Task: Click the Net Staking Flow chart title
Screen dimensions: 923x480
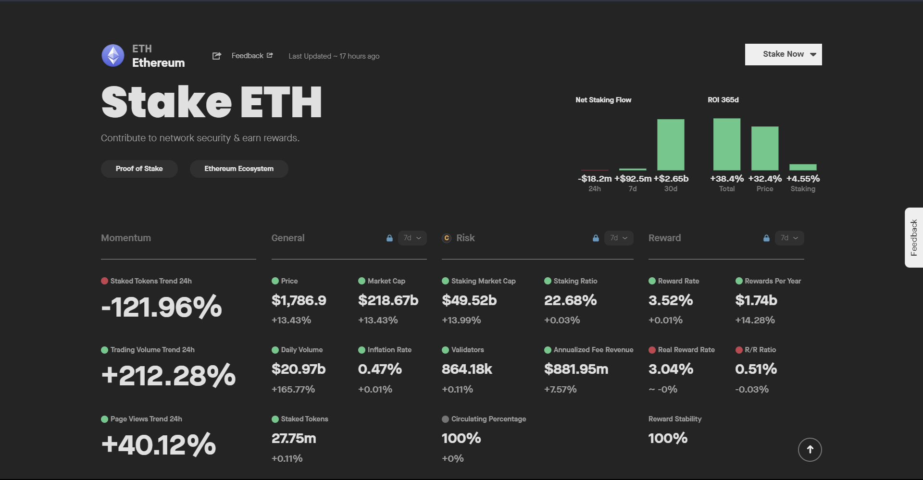Action: pos(603,100)
